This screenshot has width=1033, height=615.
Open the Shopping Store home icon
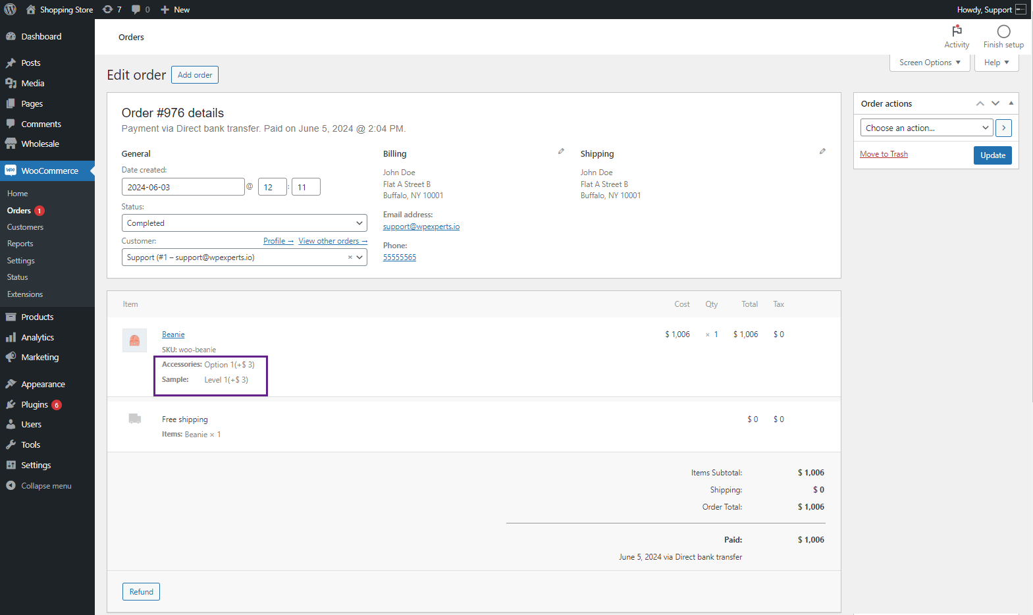click(x=31, y=9)
